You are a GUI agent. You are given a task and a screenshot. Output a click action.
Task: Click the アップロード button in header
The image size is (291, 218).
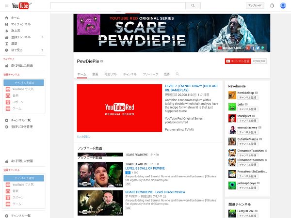tap(255, 5)
